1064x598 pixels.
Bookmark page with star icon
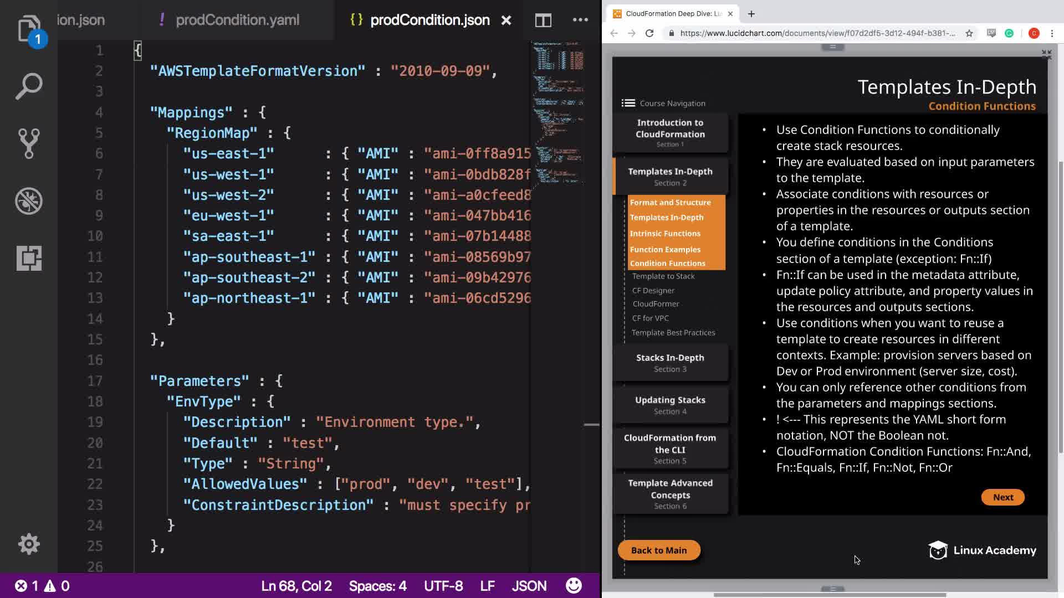tap(969, 33)
